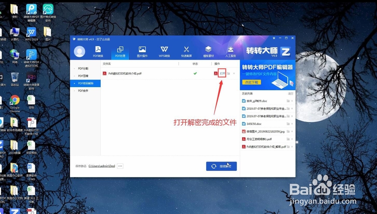Screen dimensions: 377x214
Task: Open history item 月份工资明细表1.pdf
Action: (259, 139)
